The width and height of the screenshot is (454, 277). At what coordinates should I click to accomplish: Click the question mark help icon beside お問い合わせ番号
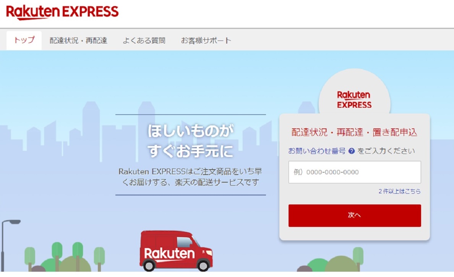(x=352, y=151)
